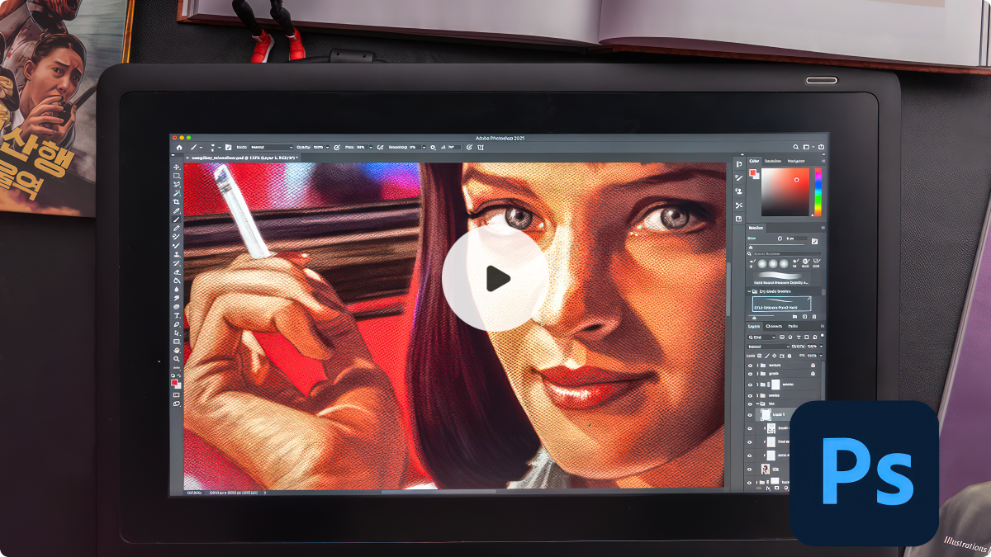Hide the grade layer group
This screenshot has height=557, width=991.
coord(750,374)
